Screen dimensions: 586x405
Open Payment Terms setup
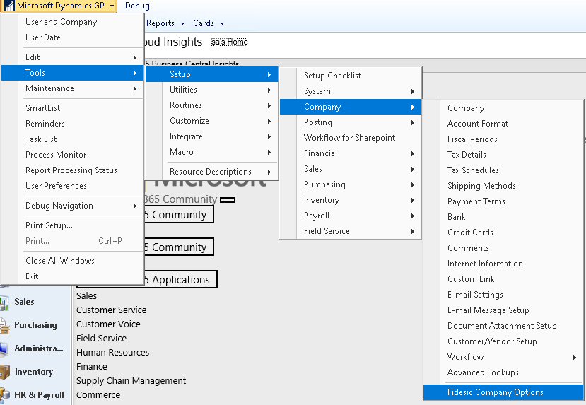pyautogui.click(x=503, y=201)
